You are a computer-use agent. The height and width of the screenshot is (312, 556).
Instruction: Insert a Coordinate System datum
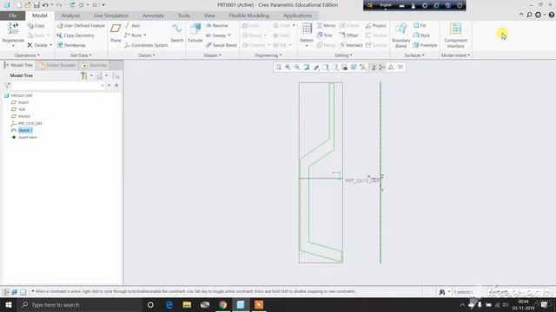(x=146, y=45)
